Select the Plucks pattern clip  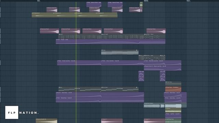pos(80,36)
